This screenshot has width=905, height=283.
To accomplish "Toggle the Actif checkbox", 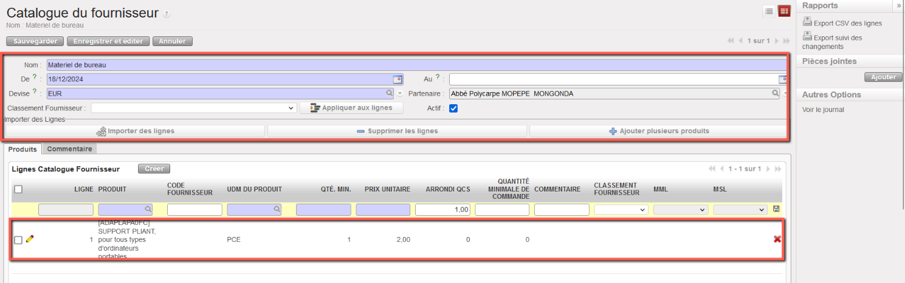I will pyautogui.click(x=453, y=108).
